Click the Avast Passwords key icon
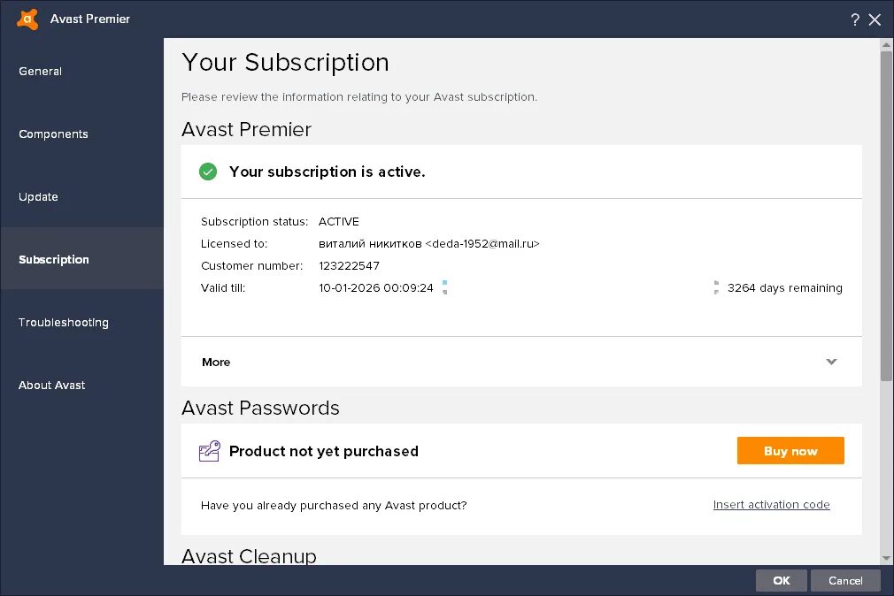The image size is (894, 596). pyautogui.click(x=209, y=451)
